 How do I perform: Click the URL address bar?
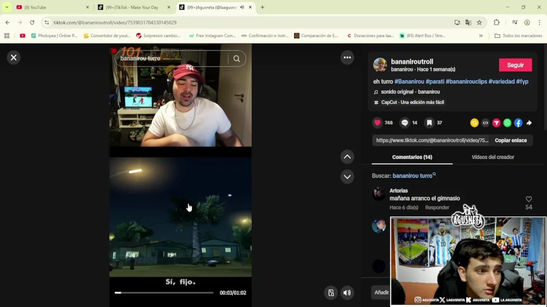248,23
